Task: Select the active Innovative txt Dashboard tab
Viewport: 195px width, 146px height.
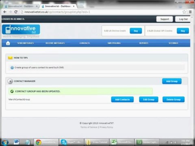Action: (58, 6)
